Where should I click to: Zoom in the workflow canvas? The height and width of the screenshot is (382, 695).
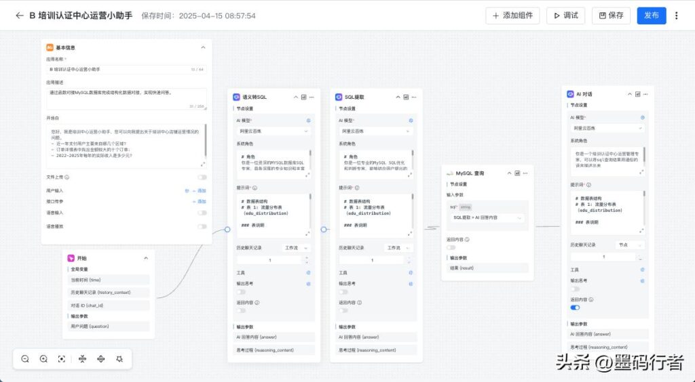pos(43,359)
